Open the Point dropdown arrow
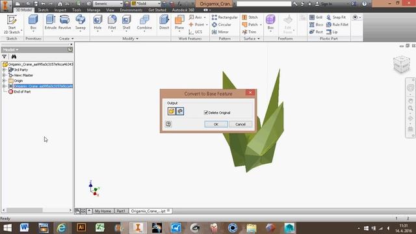Image resolution: width=416 pixels, height=234 pixels. click(207, 25)
